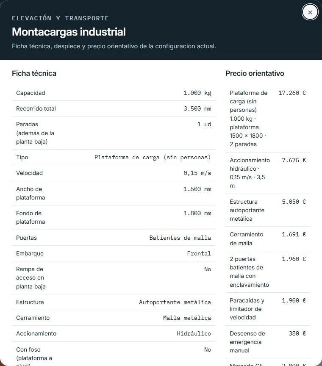The image size is (322, 366).
Task: Click the price '1.960 €' for puertas batientes
Action: tap(294, 259)
